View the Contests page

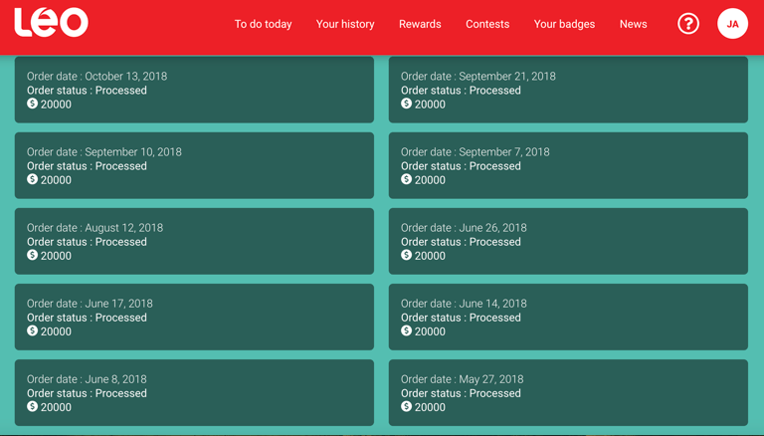click(487, 24)
